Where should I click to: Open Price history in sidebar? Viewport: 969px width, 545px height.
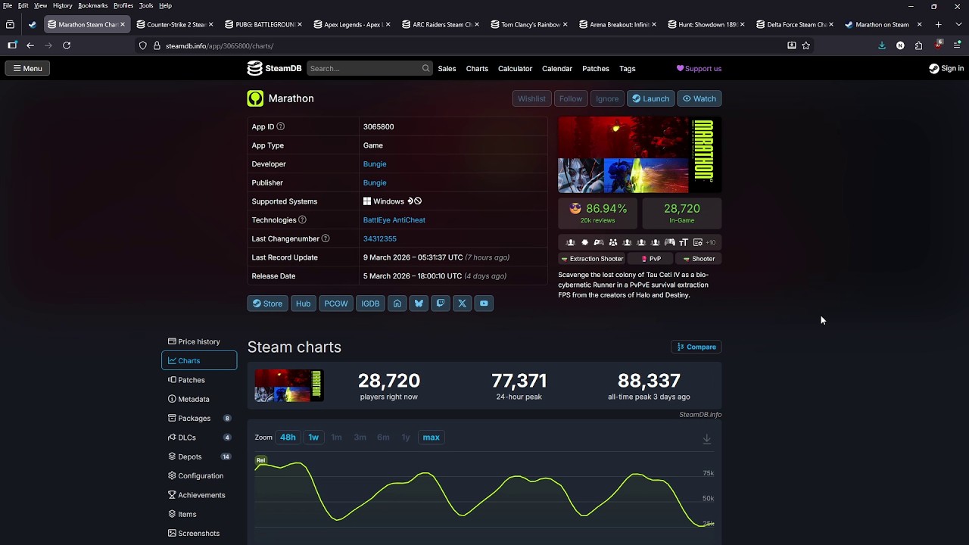click(199, 341)
